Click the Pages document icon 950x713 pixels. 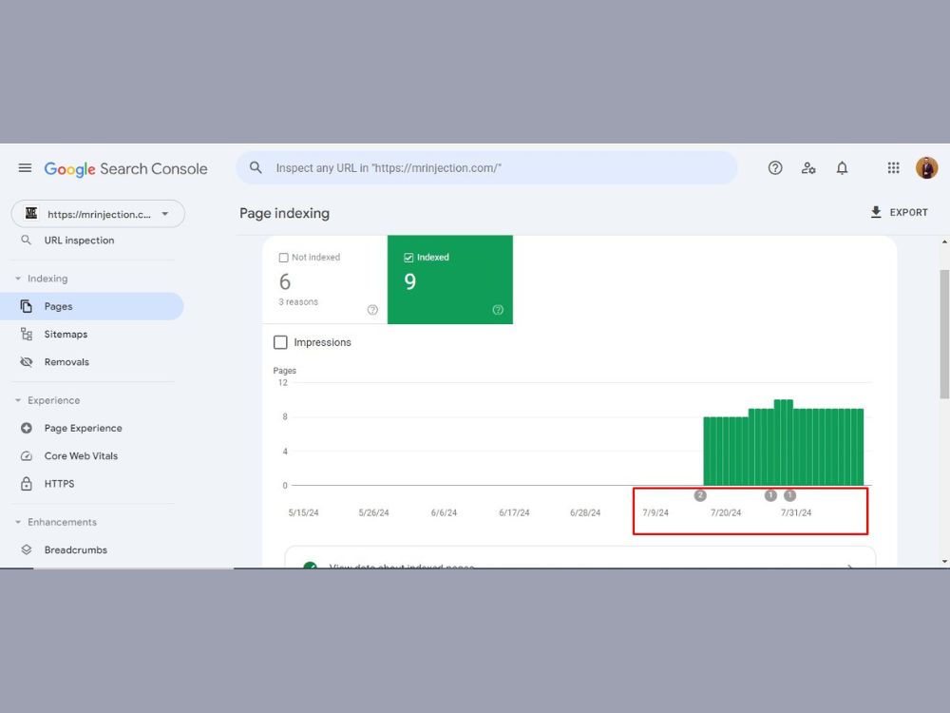[26, 306]
